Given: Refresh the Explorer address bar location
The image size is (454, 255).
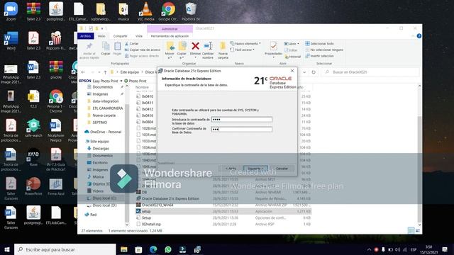Looking at the screenshot, I should pyautogui.click(x=314, y=72).
